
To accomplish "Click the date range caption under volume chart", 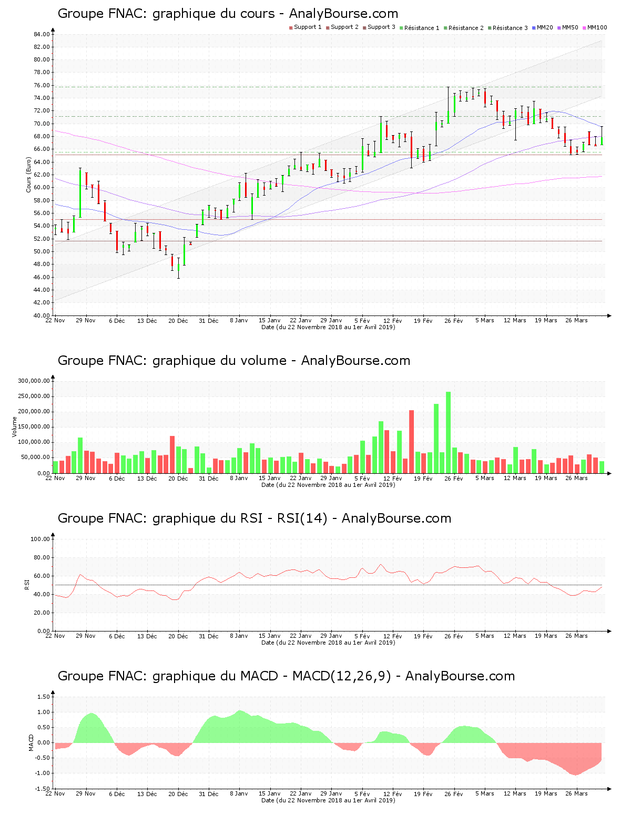I will point(328,485).
